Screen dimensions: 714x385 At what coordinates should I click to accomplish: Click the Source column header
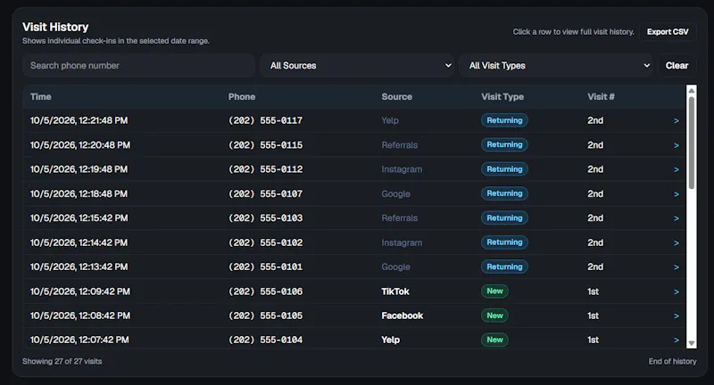pos(396,97)
